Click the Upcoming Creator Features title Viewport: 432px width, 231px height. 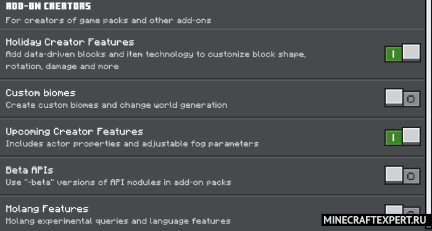click(x=75, y=131)
